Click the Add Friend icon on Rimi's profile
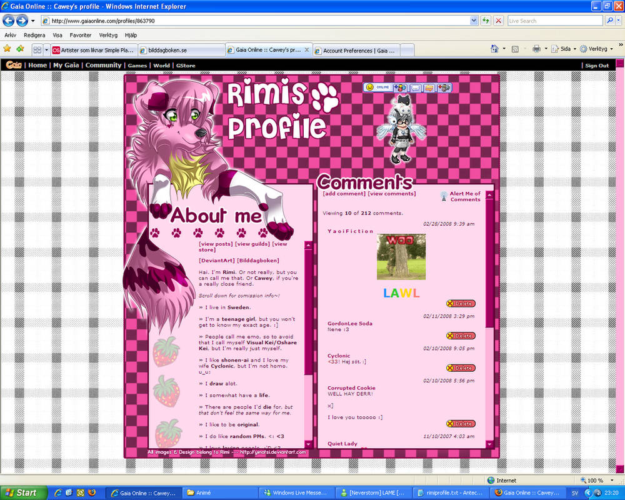Viewport: 625px width, 500px height. tap(400, 88)
